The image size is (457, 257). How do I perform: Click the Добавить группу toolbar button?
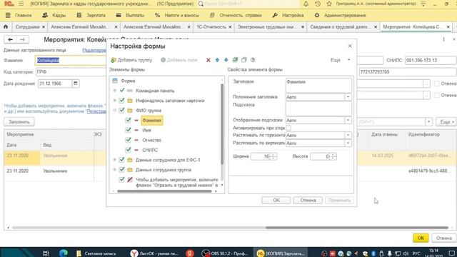coord(131,60)
